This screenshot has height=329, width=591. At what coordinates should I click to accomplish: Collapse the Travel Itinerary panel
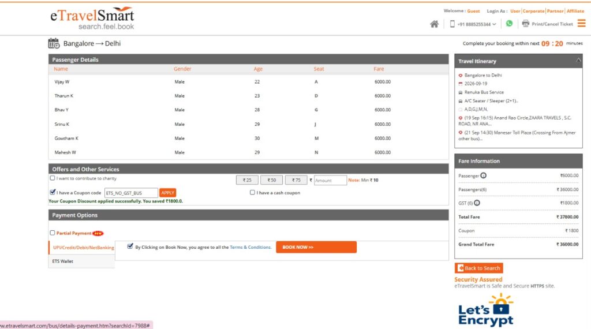578,60
